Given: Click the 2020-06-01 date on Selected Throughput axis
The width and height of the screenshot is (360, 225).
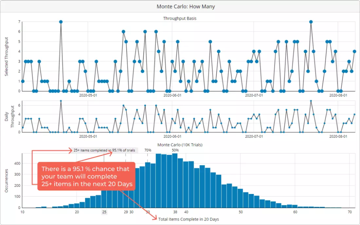Looking at the screenshot, I should pos(172,95).
